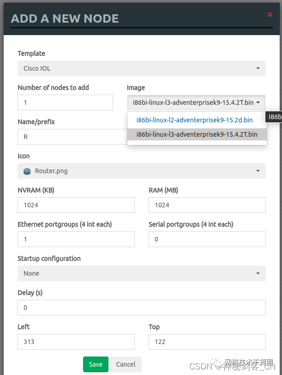282x375 pixels.
Task: Click the Left position field showing 313
Action: [x=76, y=342]
